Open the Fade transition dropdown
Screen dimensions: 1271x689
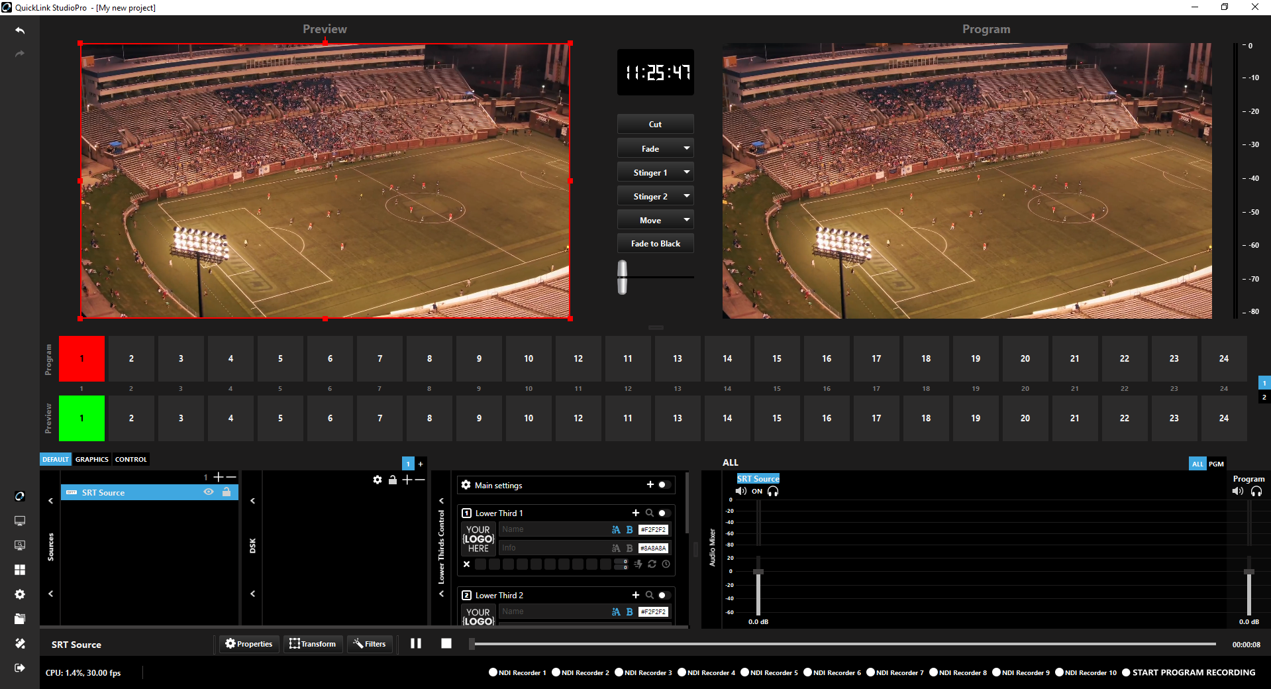(x=687, y=148)
